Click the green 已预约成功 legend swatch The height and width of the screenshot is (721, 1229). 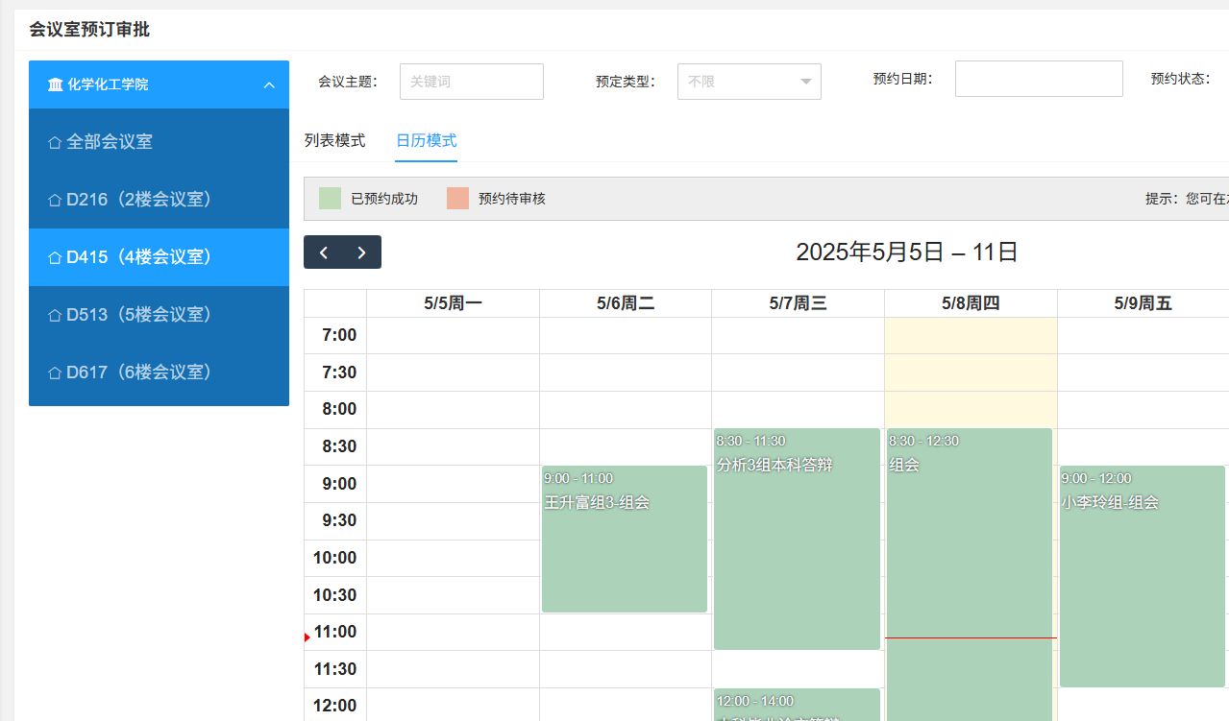330,199
